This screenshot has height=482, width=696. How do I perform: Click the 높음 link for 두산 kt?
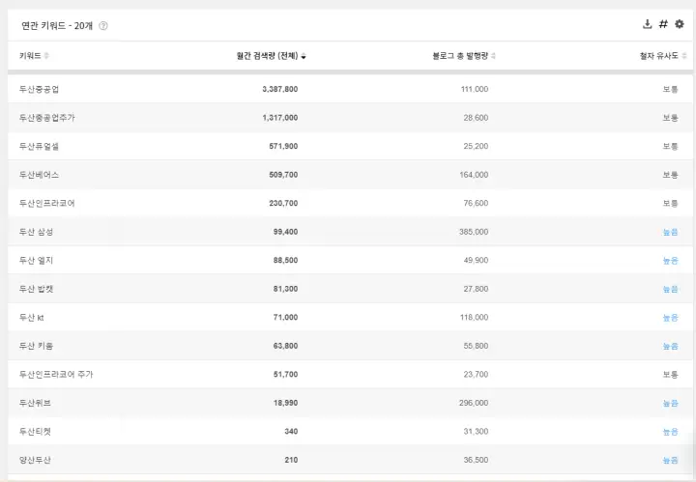coord(670,318)
